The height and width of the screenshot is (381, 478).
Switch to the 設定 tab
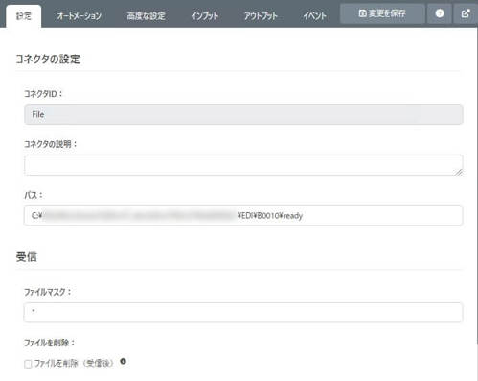click(24, 15)
